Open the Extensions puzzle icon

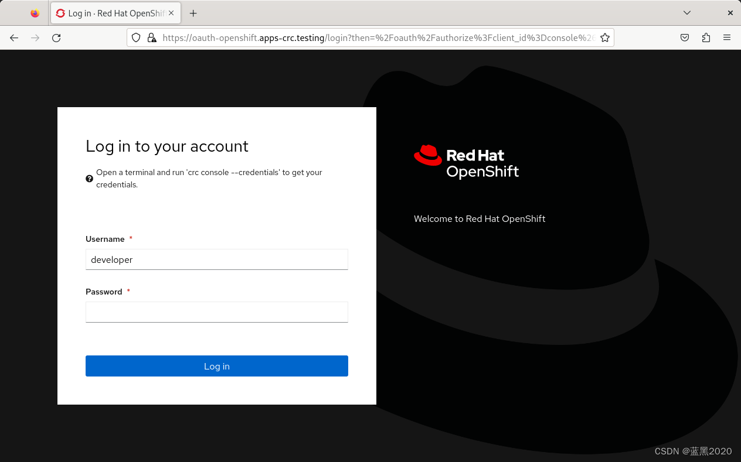pos(706,37)
